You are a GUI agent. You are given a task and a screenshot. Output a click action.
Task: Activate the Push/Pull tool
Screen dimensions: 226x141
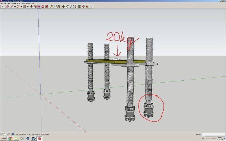click(x=31, y=6)
